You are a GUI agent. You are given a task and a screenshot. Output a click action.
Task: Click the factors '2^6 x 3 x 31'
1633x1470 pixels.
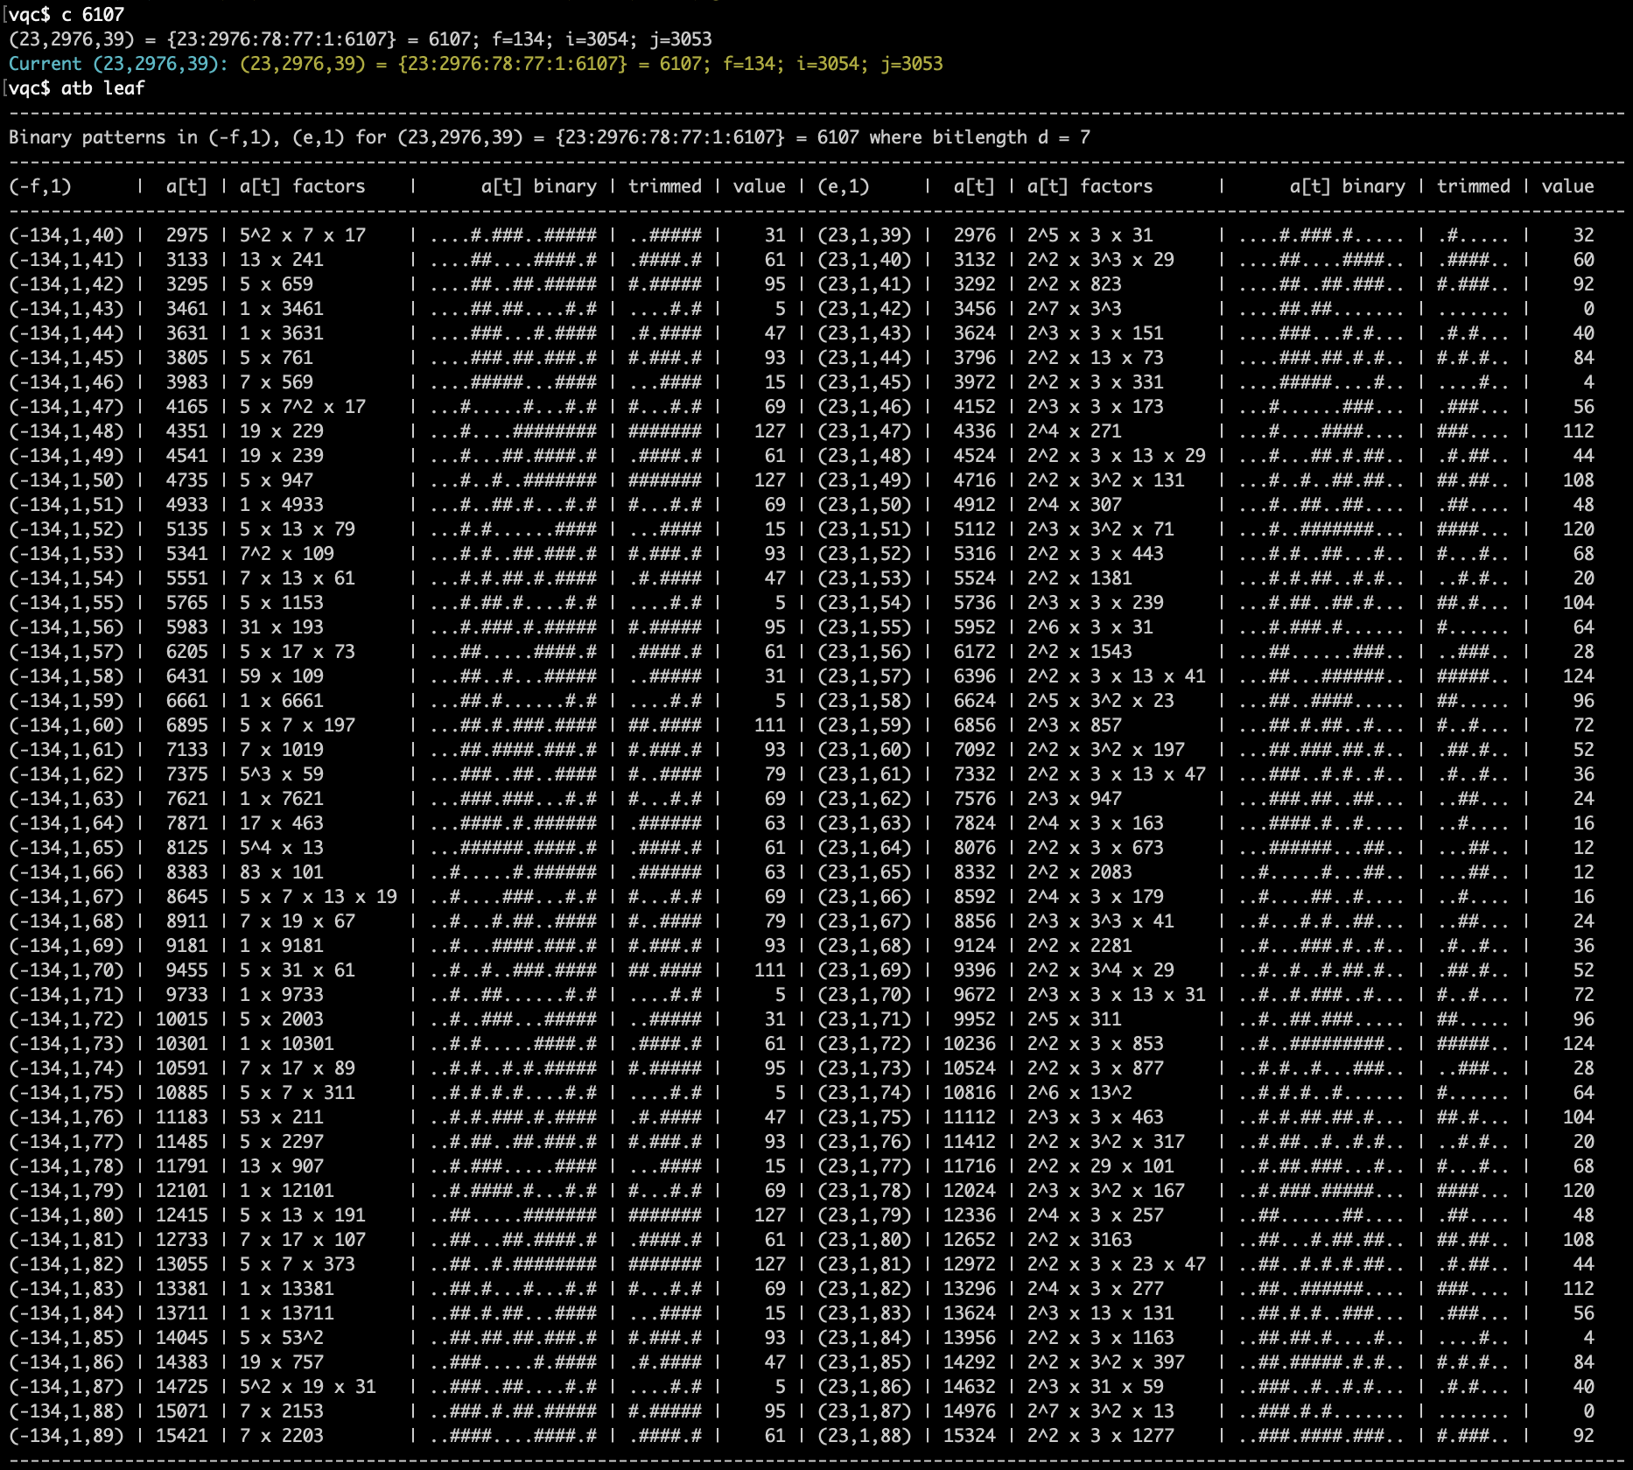pyautogui.click(x=1090, y=627)
